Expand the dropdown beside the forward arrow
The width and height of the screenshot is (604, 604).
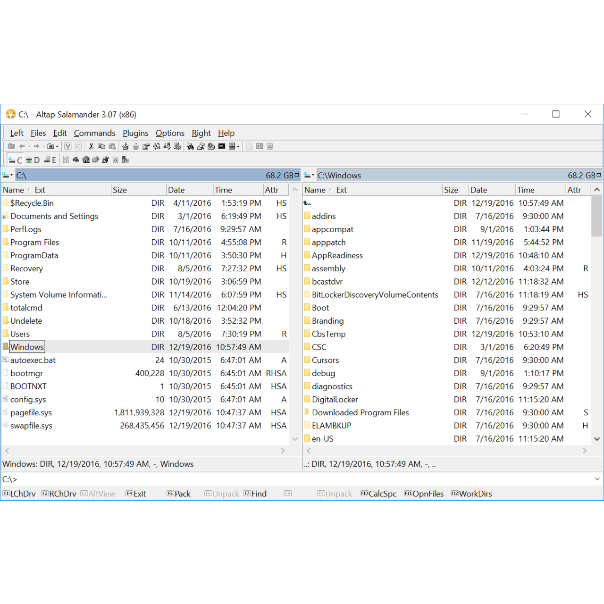pos(43,146)
